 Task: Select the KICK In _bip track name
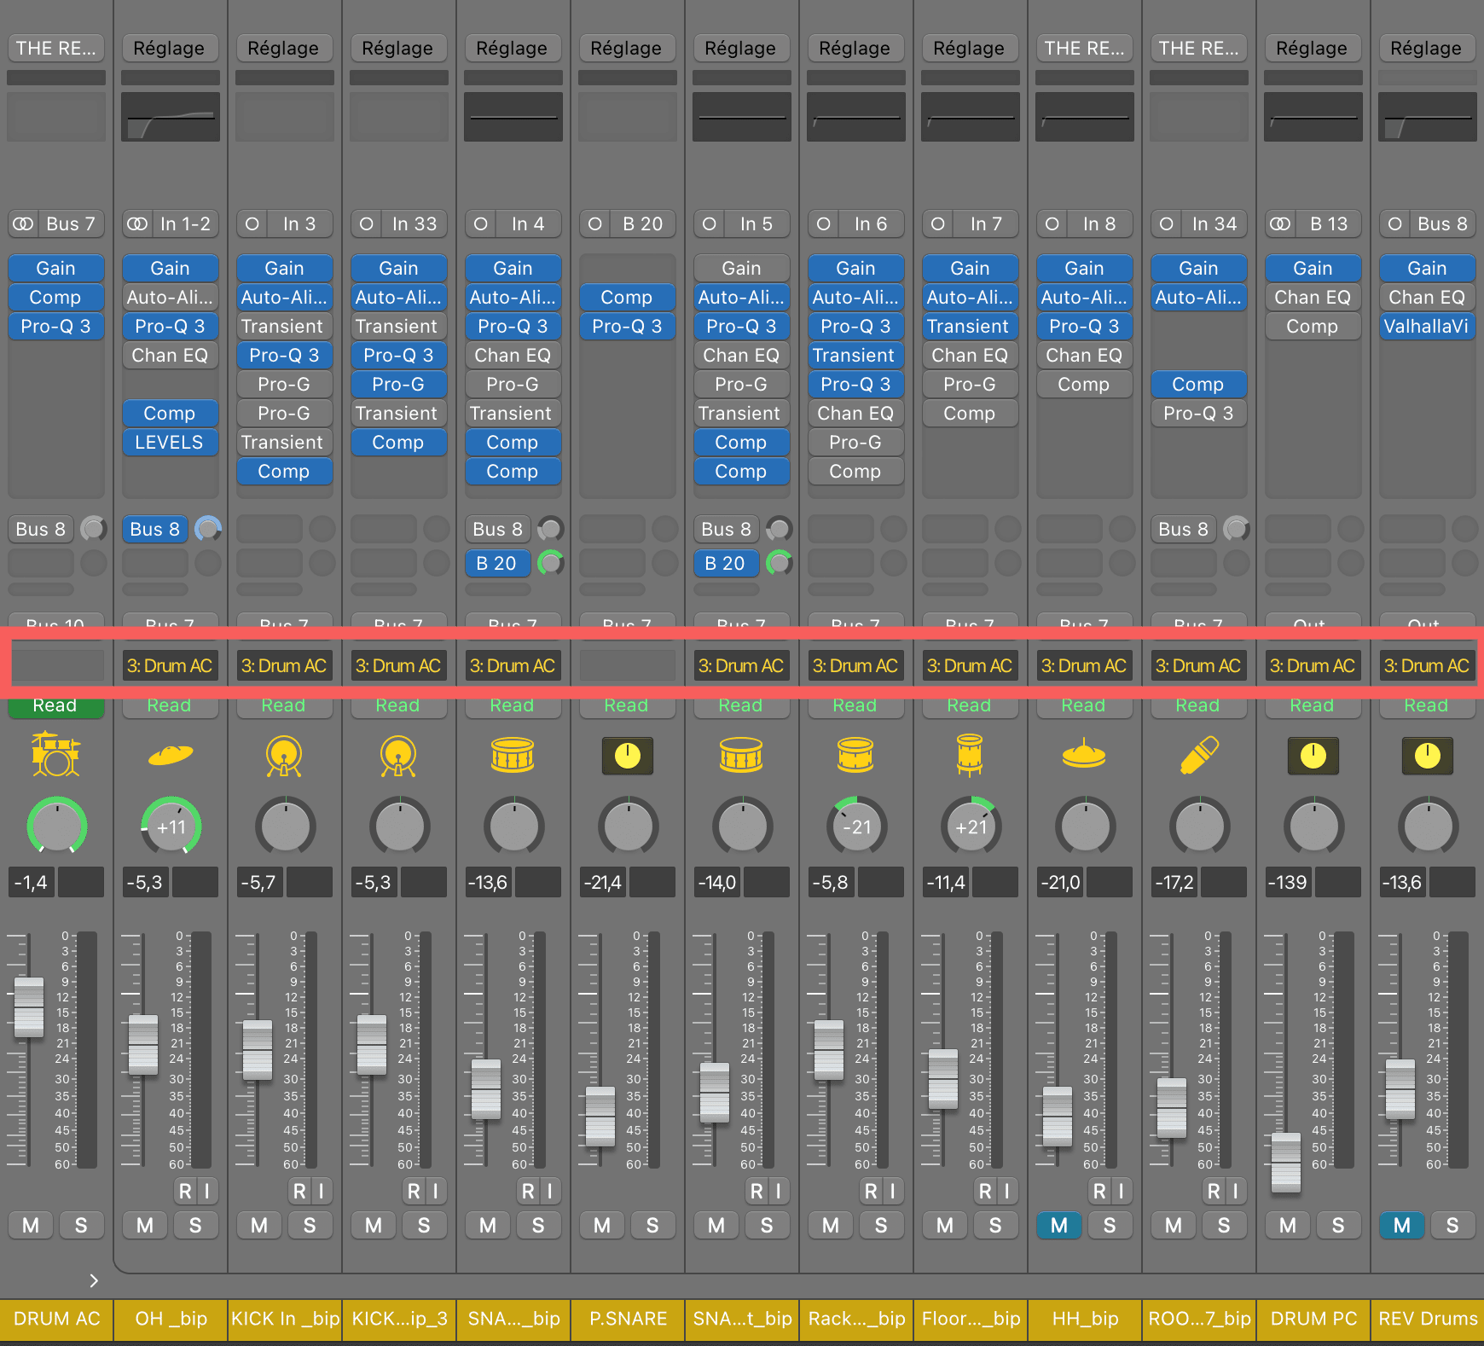(x=285, y=1319)
